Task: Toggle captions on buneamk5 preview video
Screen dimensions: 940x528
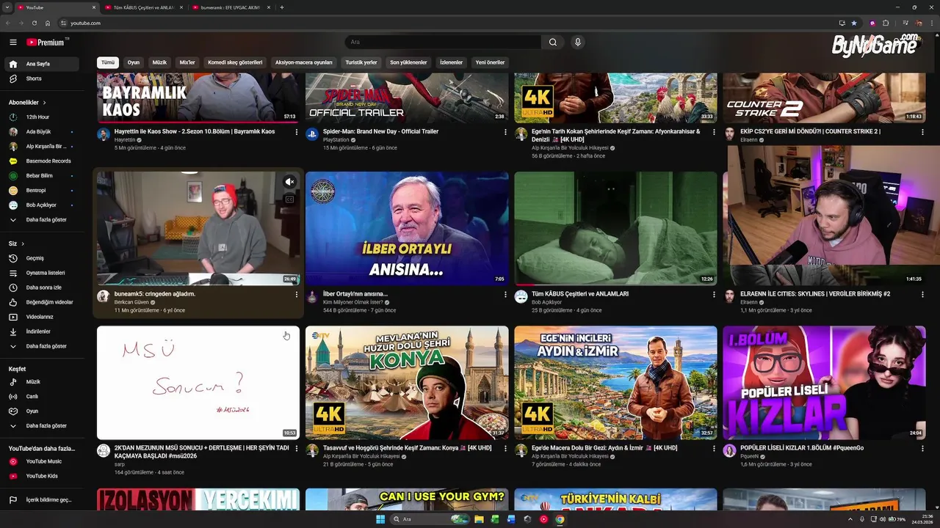Action: [289, 199]
